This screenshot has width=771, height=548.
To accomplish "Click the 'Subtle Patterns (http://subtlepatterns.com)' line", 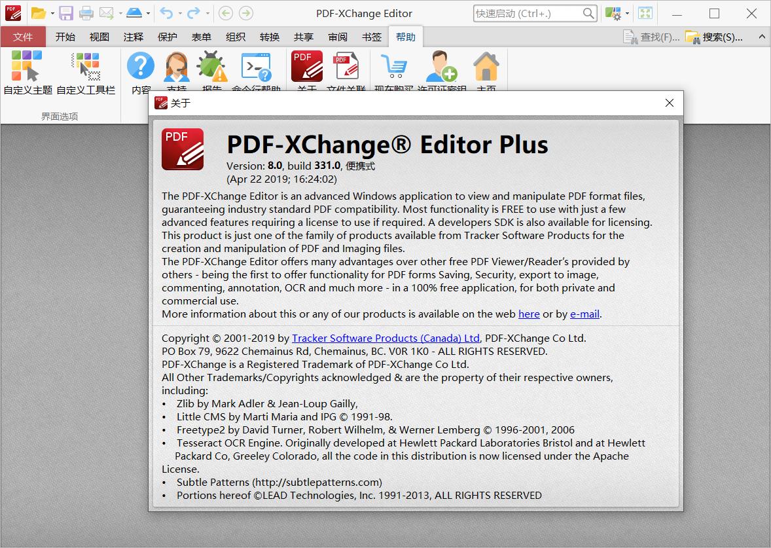I will pos(279,482).
